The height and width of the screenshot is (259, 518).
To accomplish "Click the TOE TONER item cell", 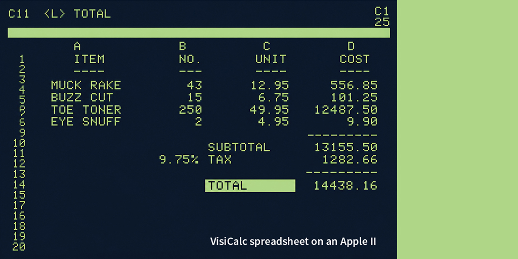I will coord(86,110).
